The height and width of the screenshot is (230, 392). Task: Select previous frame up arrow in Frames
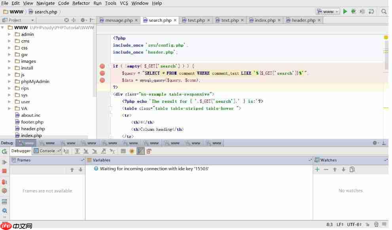click(x=72, y=170)
